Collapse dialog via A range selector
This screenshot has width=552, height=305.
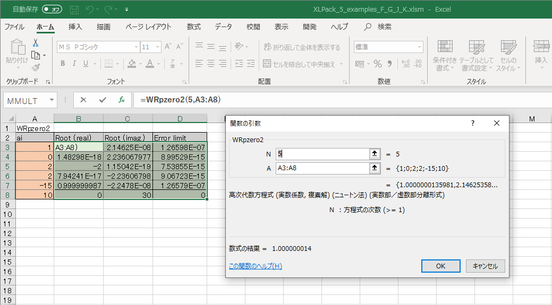[375, 168]
